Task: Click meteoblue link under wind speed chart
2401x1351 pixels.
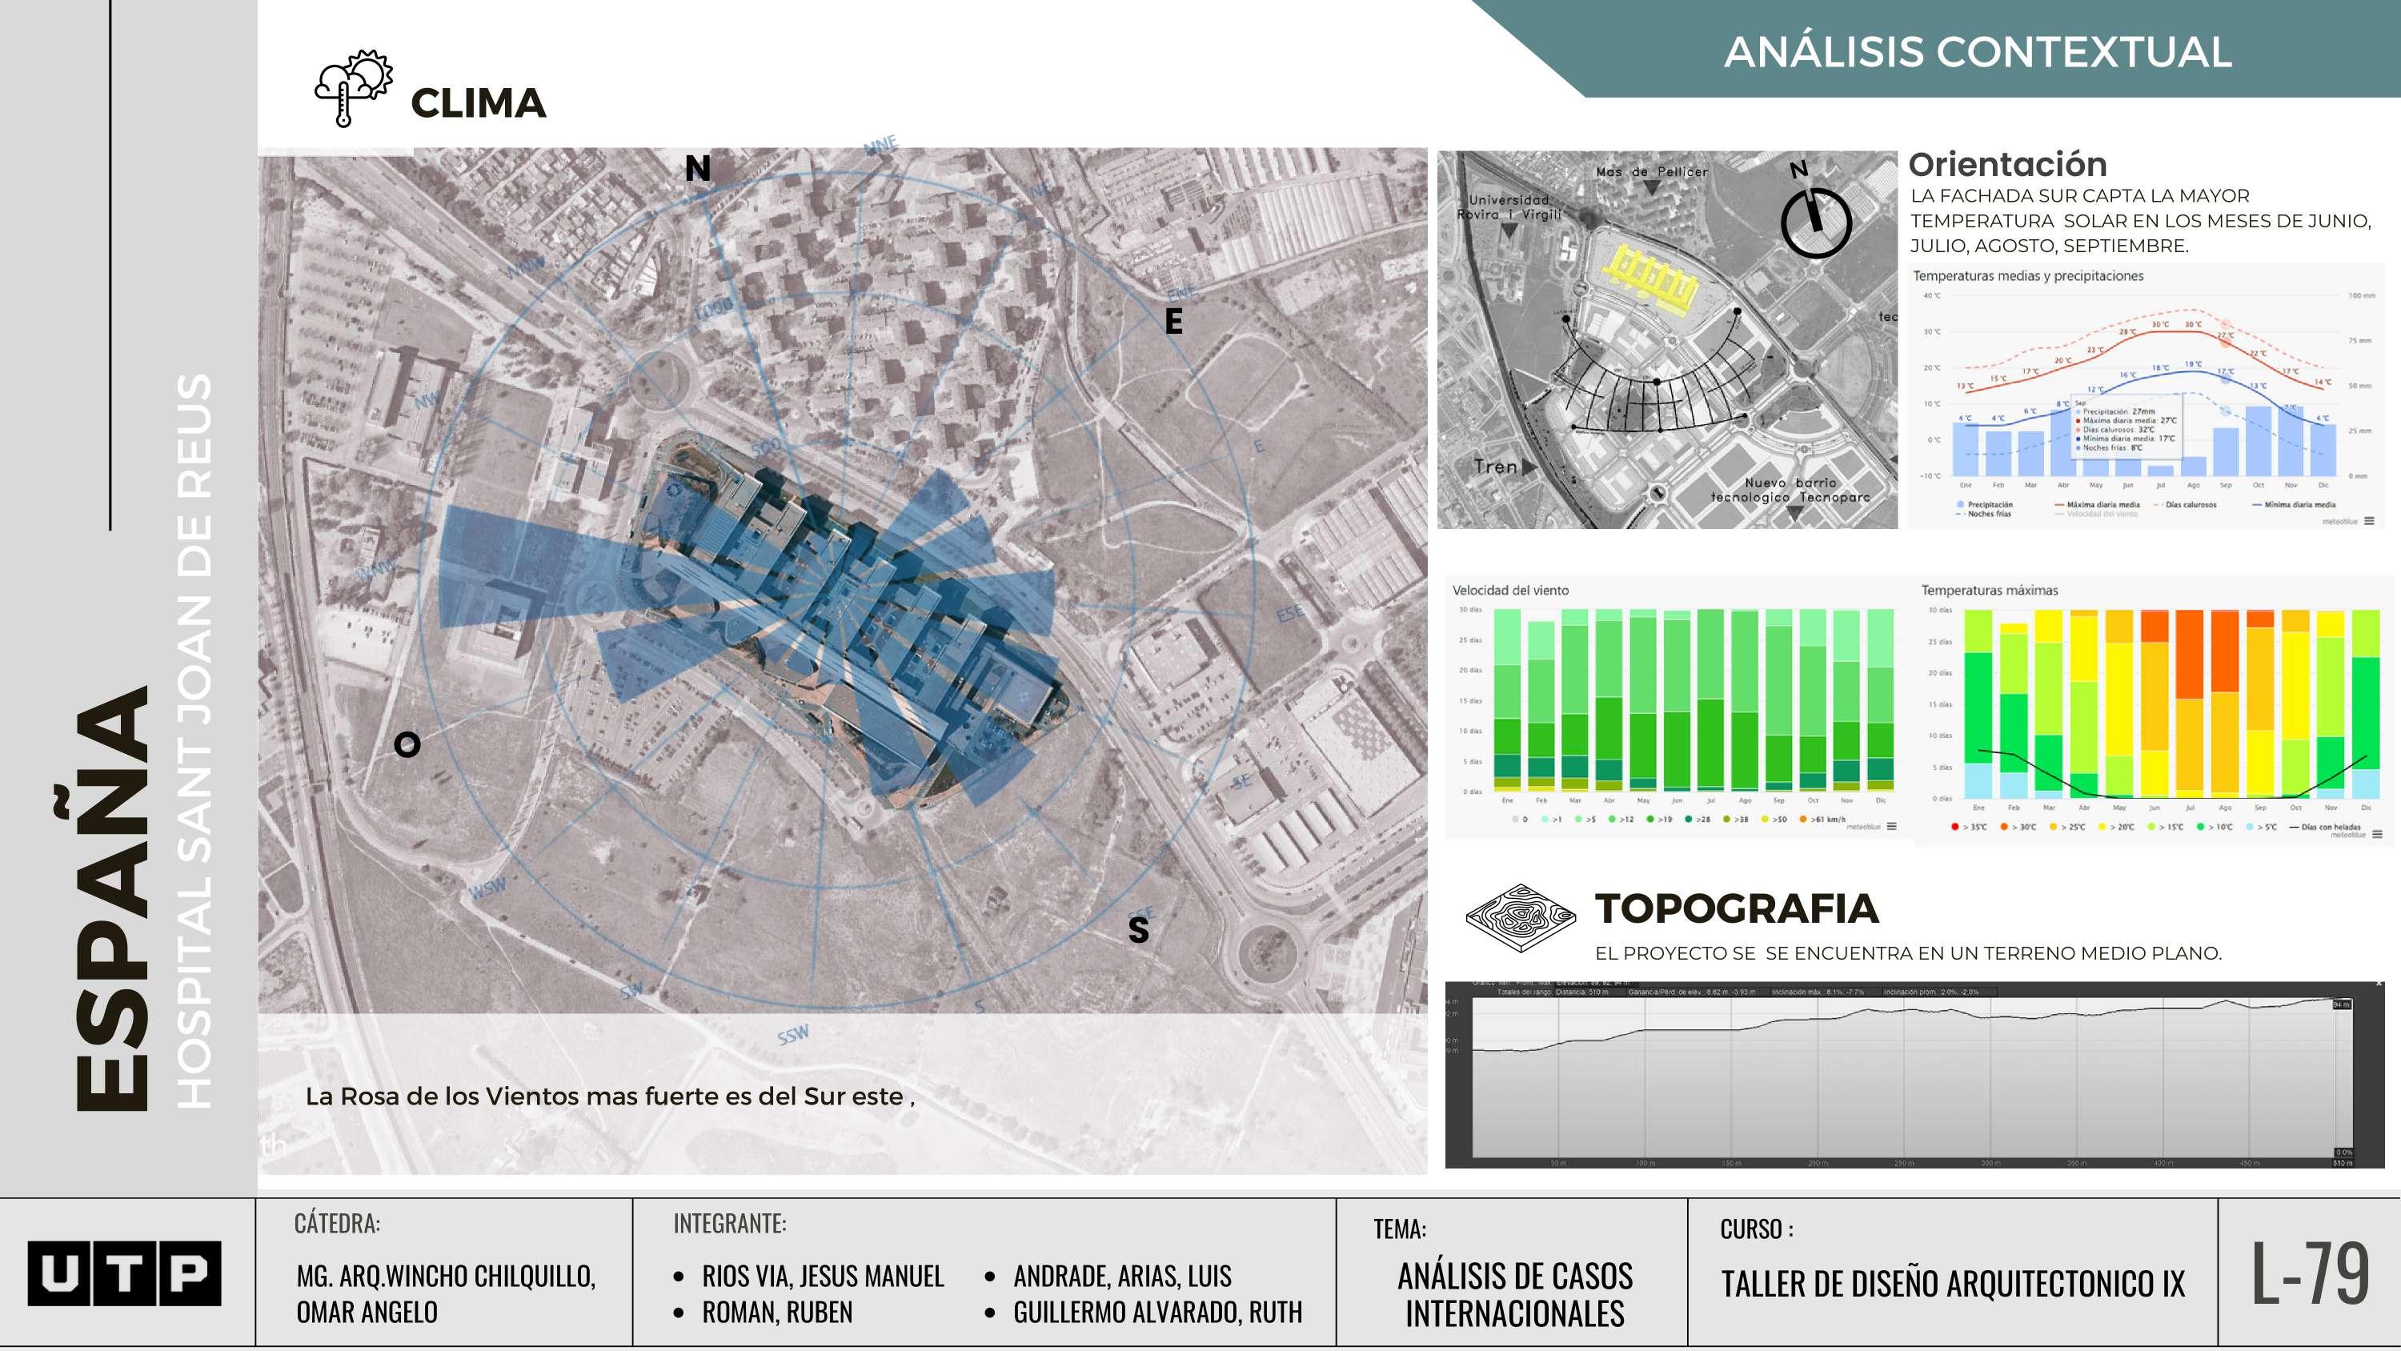Action: (x=1863, y=827)
